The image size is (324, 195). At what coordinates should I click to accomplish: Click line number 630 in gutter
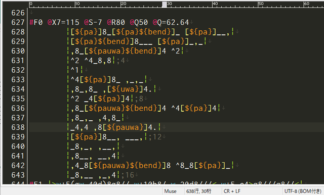18,51
